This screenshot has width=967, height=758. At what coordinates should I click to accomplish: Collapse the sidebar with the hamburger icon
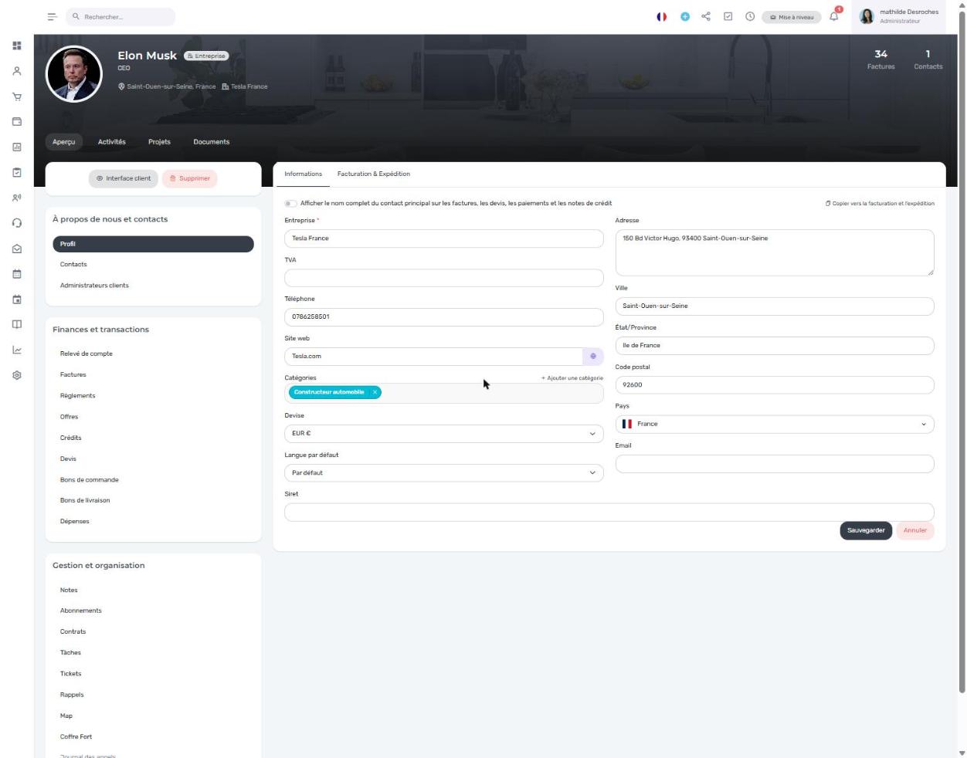tap(52, 17)
